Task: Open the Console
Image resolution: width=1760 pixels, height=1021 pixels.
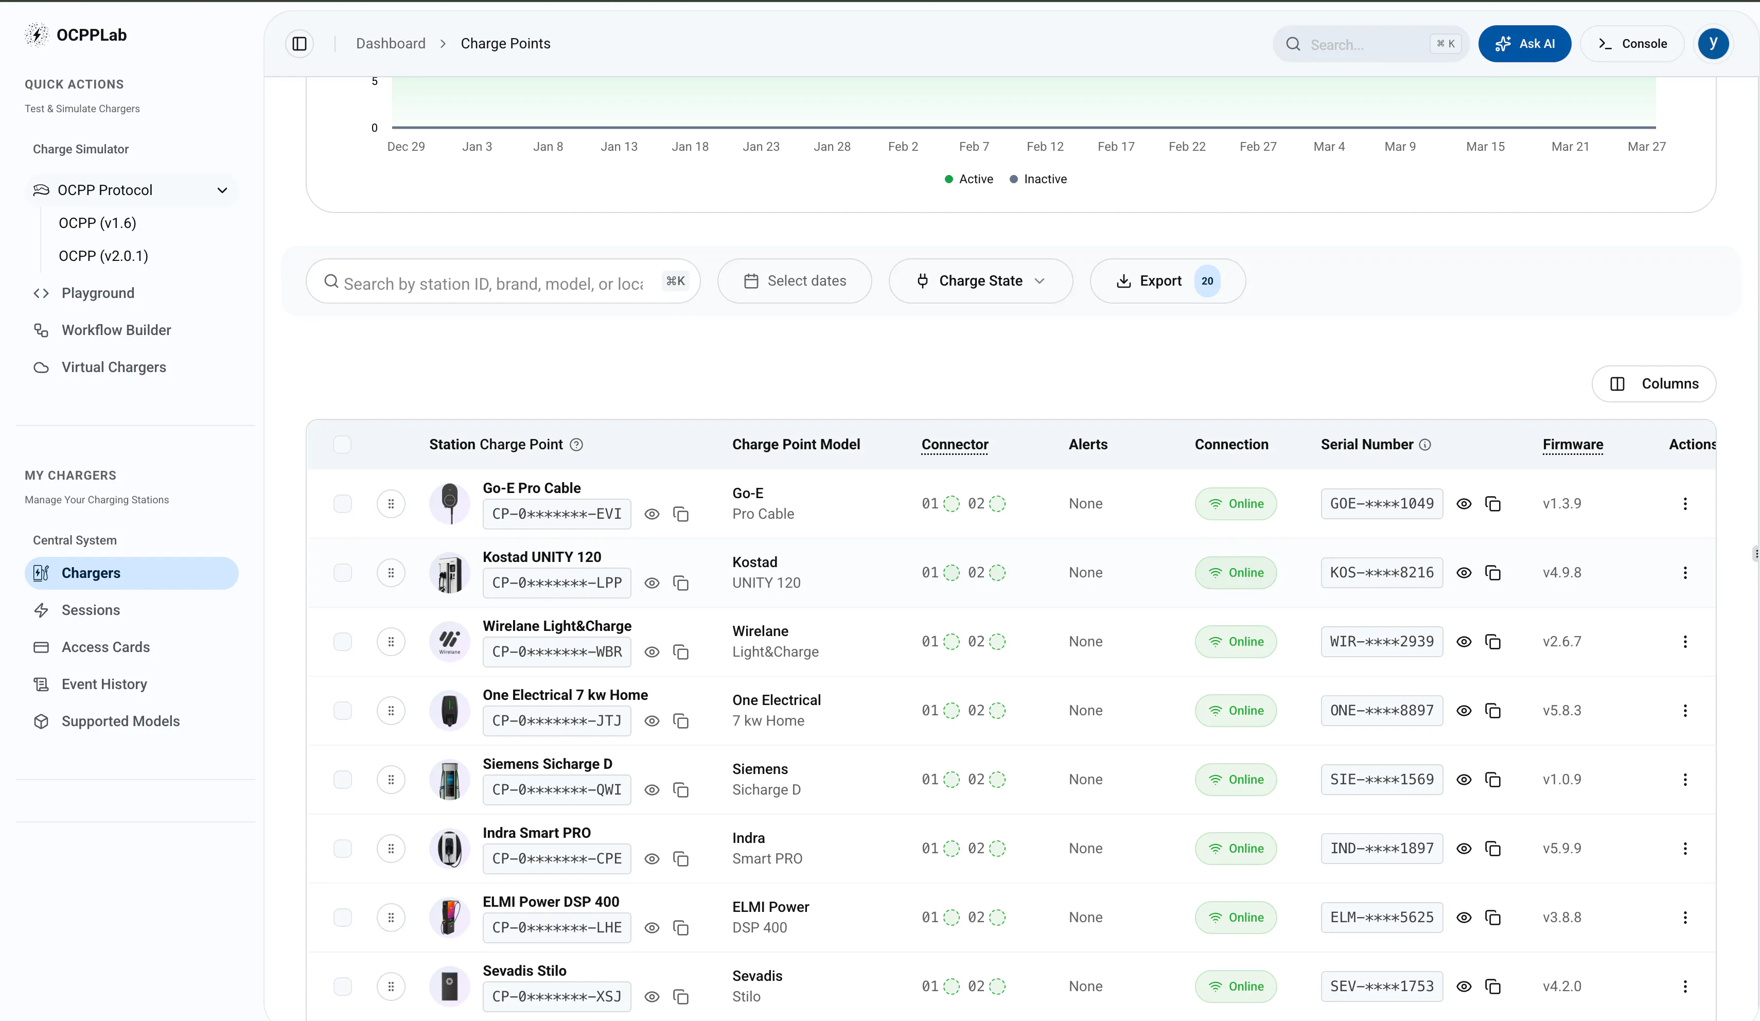Action: click(x=1633, y=43)
